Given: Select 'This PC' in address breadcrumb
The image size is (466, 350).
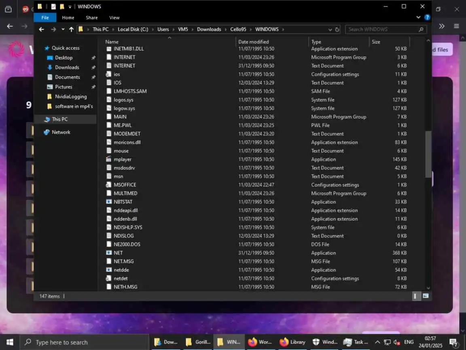Looking at the screenshot, I should click(100, 29).
